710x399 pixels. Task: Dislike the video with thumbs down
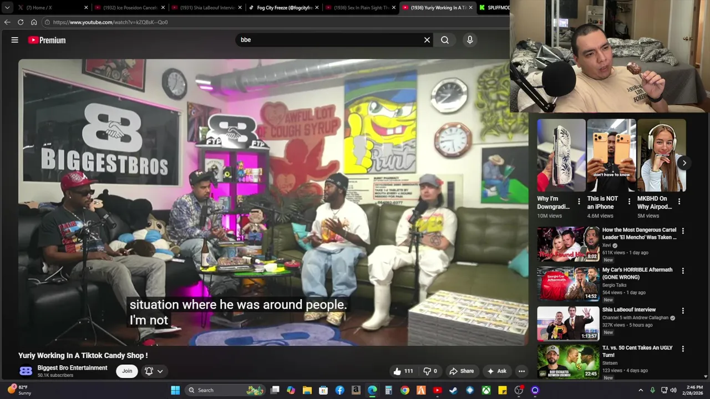pyautogui.click(x=430, y=371)
